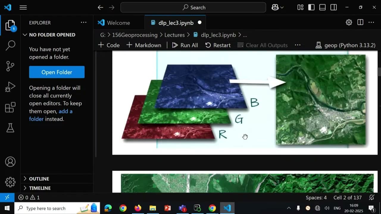381x214 pixels.
Task: Open the Testing flask icon view
Action: coord(10,128)
